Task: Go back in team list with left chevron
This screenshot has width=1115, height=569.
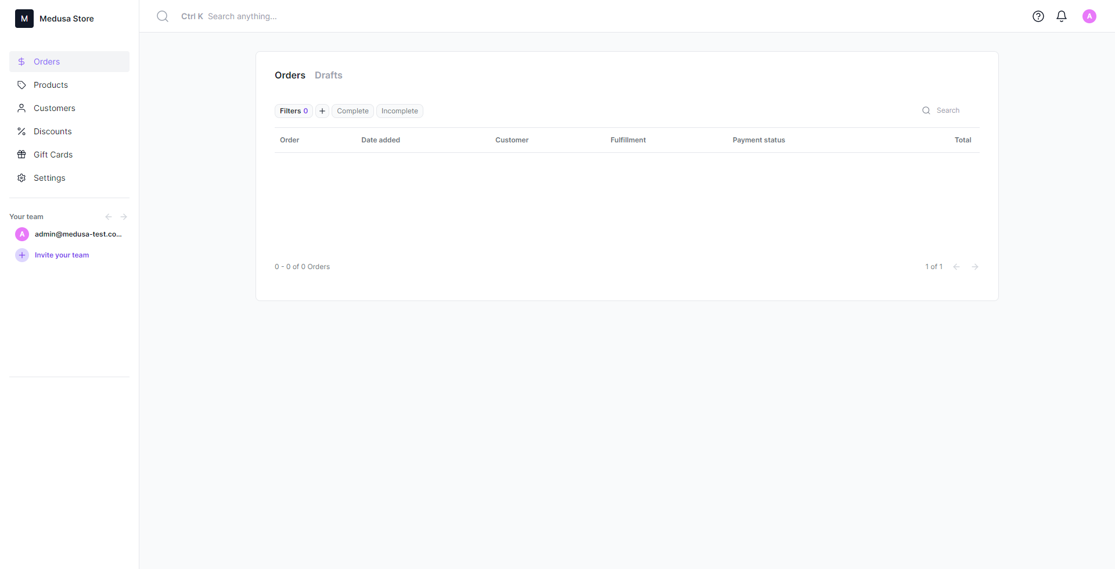Action: click(x=109, y=216)
